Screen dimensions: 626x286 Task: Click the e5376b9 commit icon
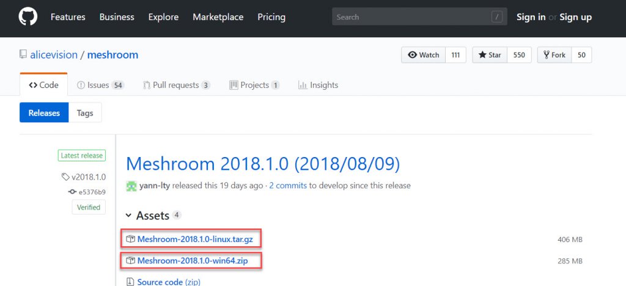72,192
